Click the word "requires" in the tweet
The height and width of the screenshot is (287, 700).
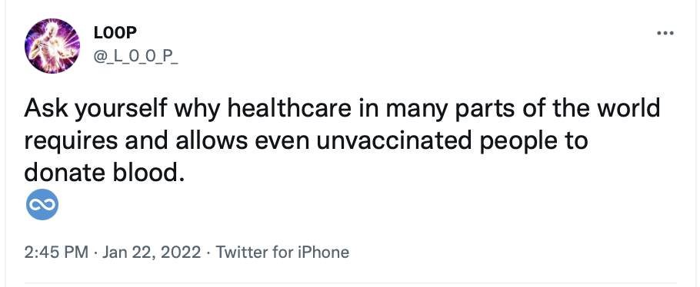pyautogui.click(x=72, y=142)
